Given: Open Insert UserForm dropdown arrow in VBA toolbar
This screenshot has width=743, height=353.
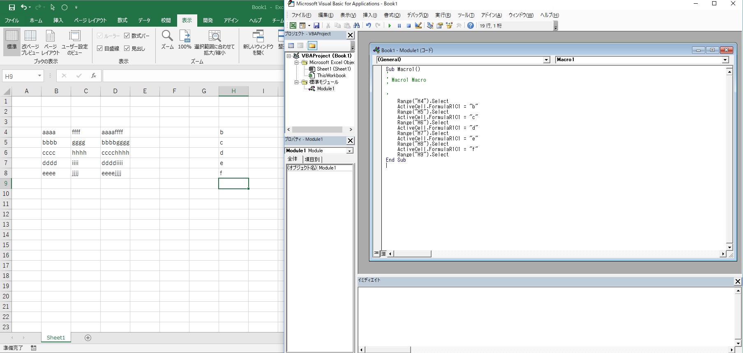Looking at the screenshot, I should [309, 25].
